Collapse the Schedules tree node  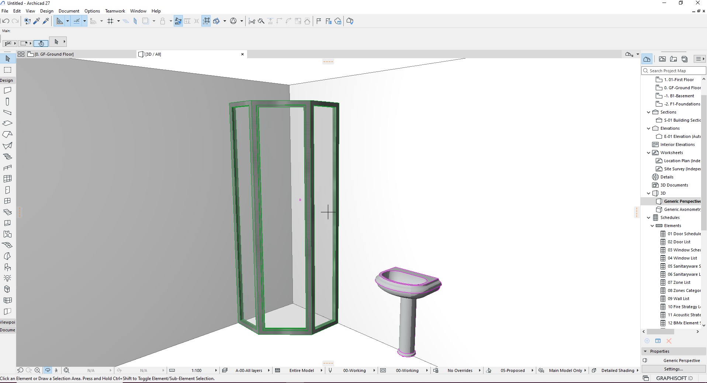tap(649, 217)
